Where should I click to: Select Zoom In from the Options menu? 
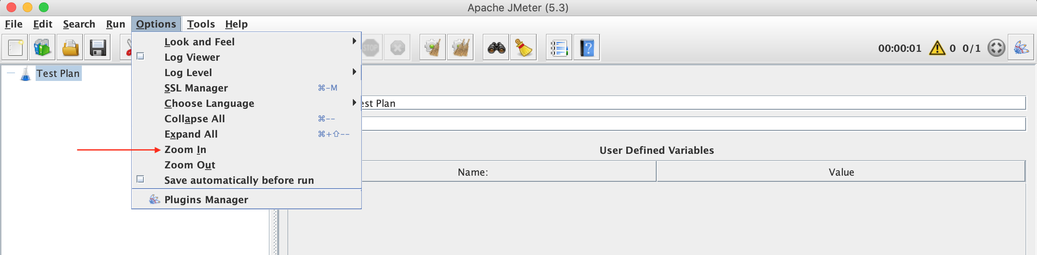tap(185, 149)
